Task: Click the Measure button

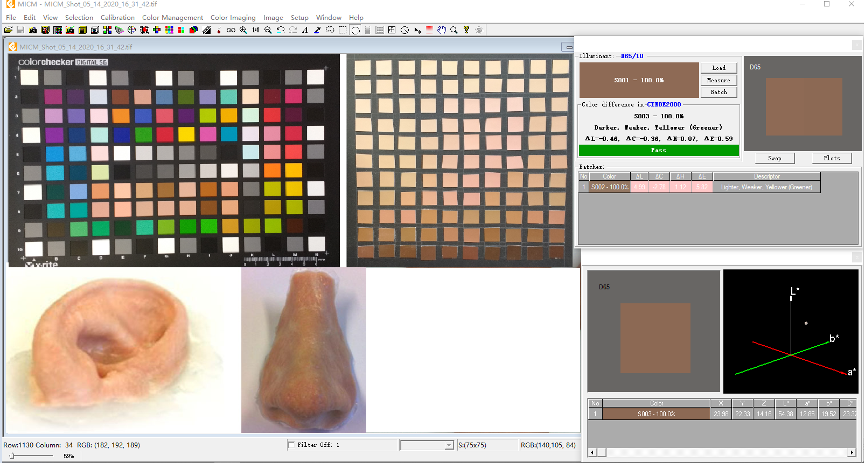Action: click(x=718, y=80)
